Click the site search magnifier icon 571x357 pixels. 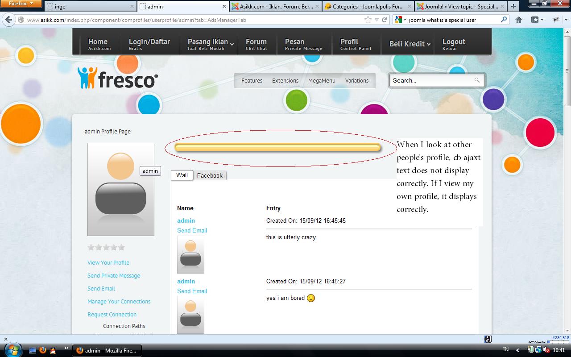click(477, 80)
